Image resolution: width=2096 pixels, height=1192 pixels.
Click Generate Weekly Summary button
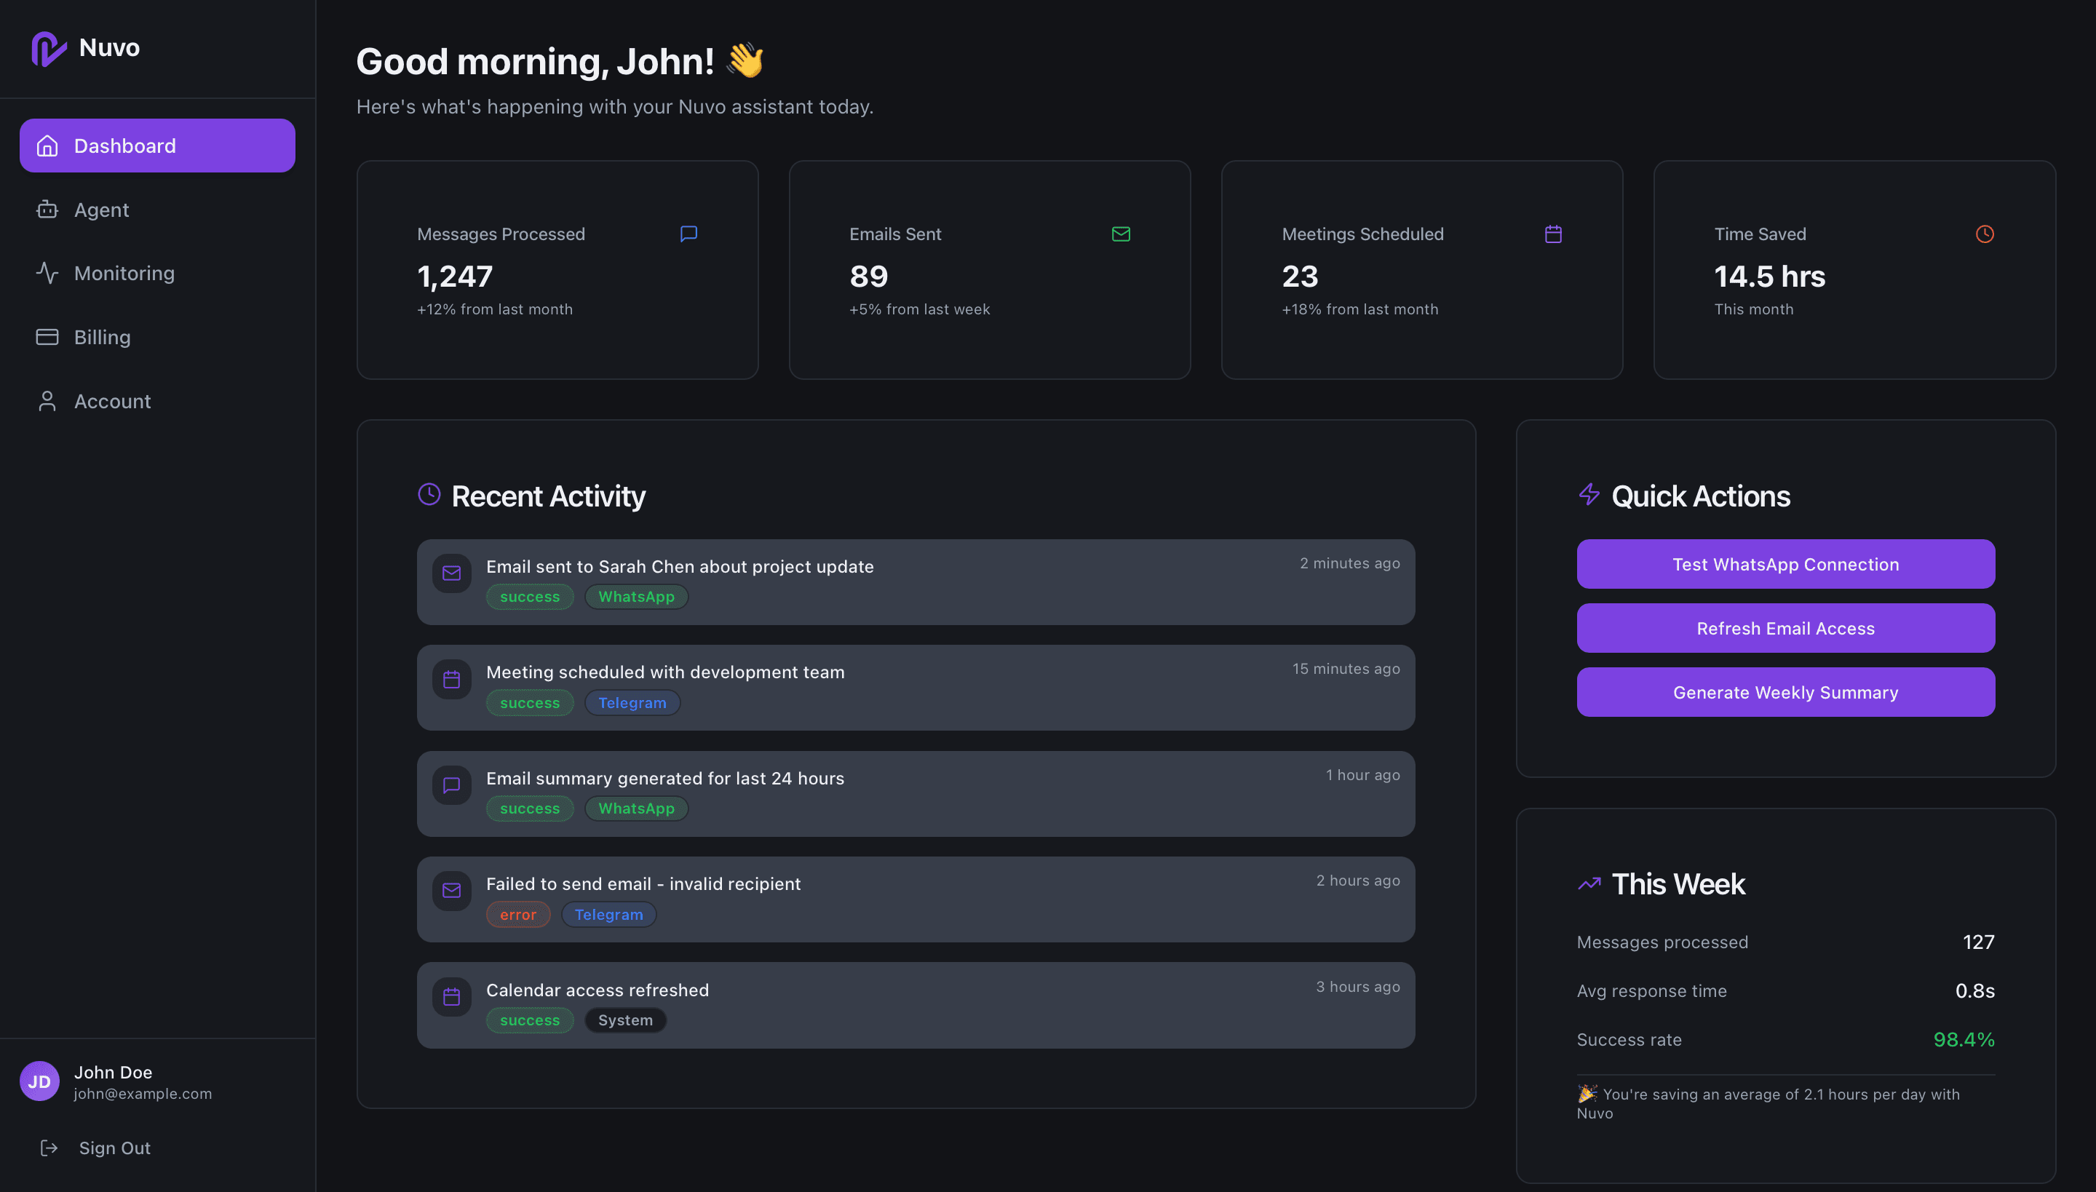point(1785,693)
